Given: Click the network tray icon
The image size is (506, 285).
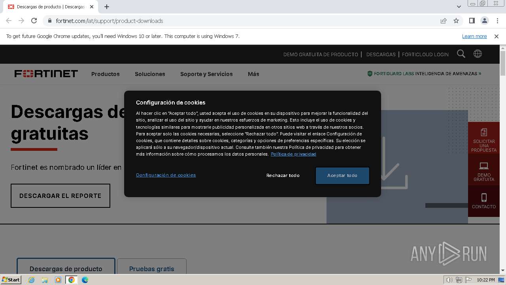Looking at the screenshot, I should coord(459,280).
